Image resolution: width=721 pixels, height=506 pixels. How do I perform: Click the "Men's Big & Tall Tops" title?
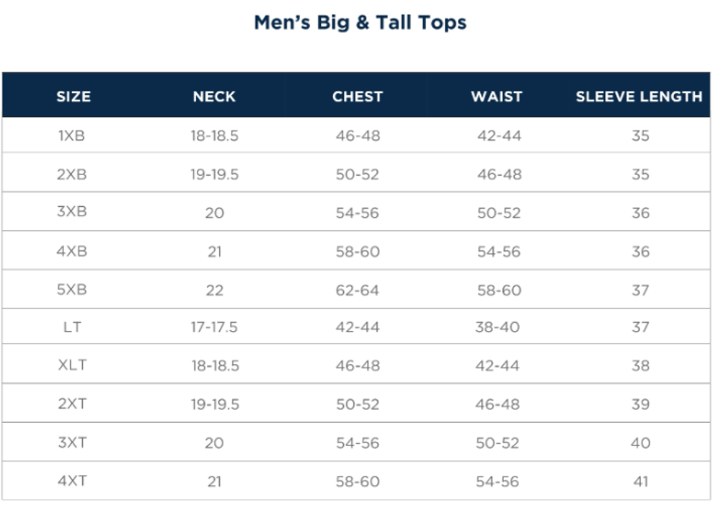coord(360,22)
